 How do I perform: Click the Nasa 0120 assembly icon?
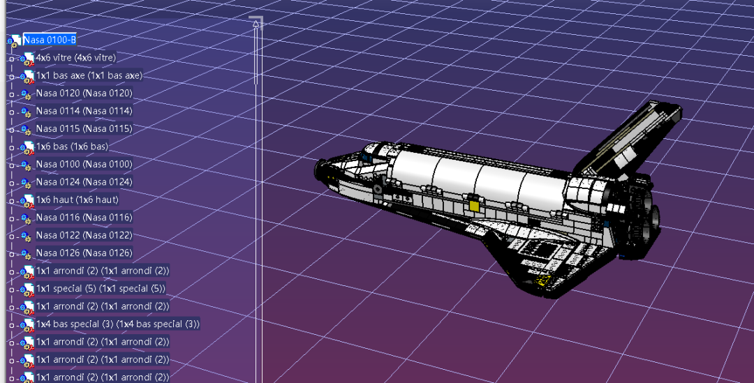click(26, 94)
